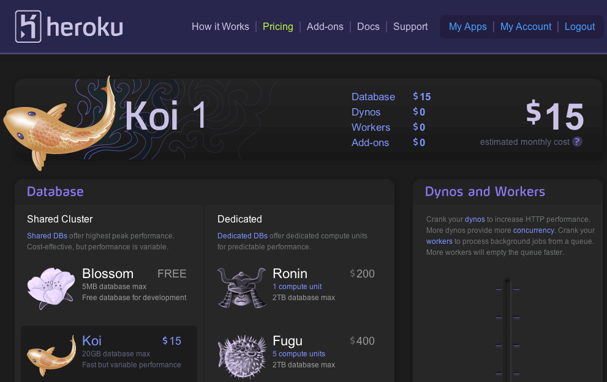Click the large koi fish banner image
607x382 pixels.
(x=60, y=123)
